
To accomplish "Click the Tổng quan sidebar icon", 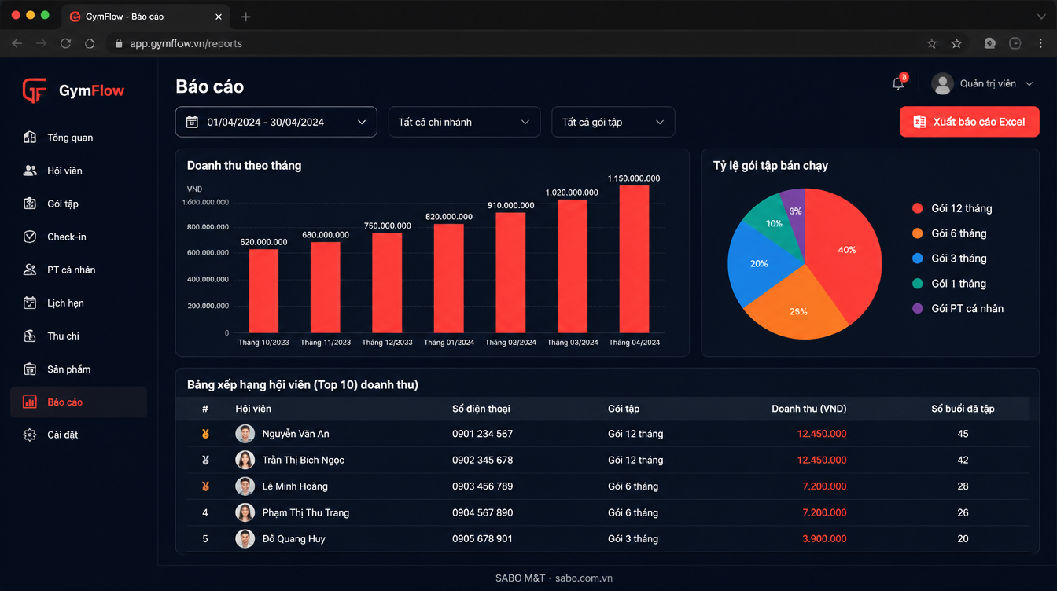I will point(30,138).
